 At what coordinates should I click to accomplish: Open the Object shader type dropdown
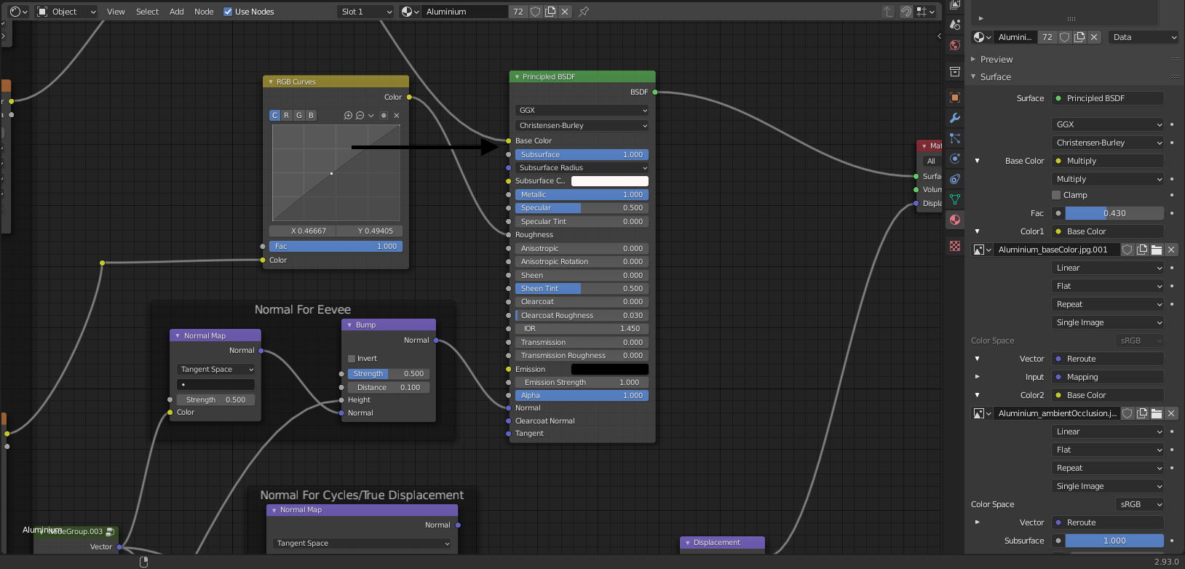pos(66,12)
